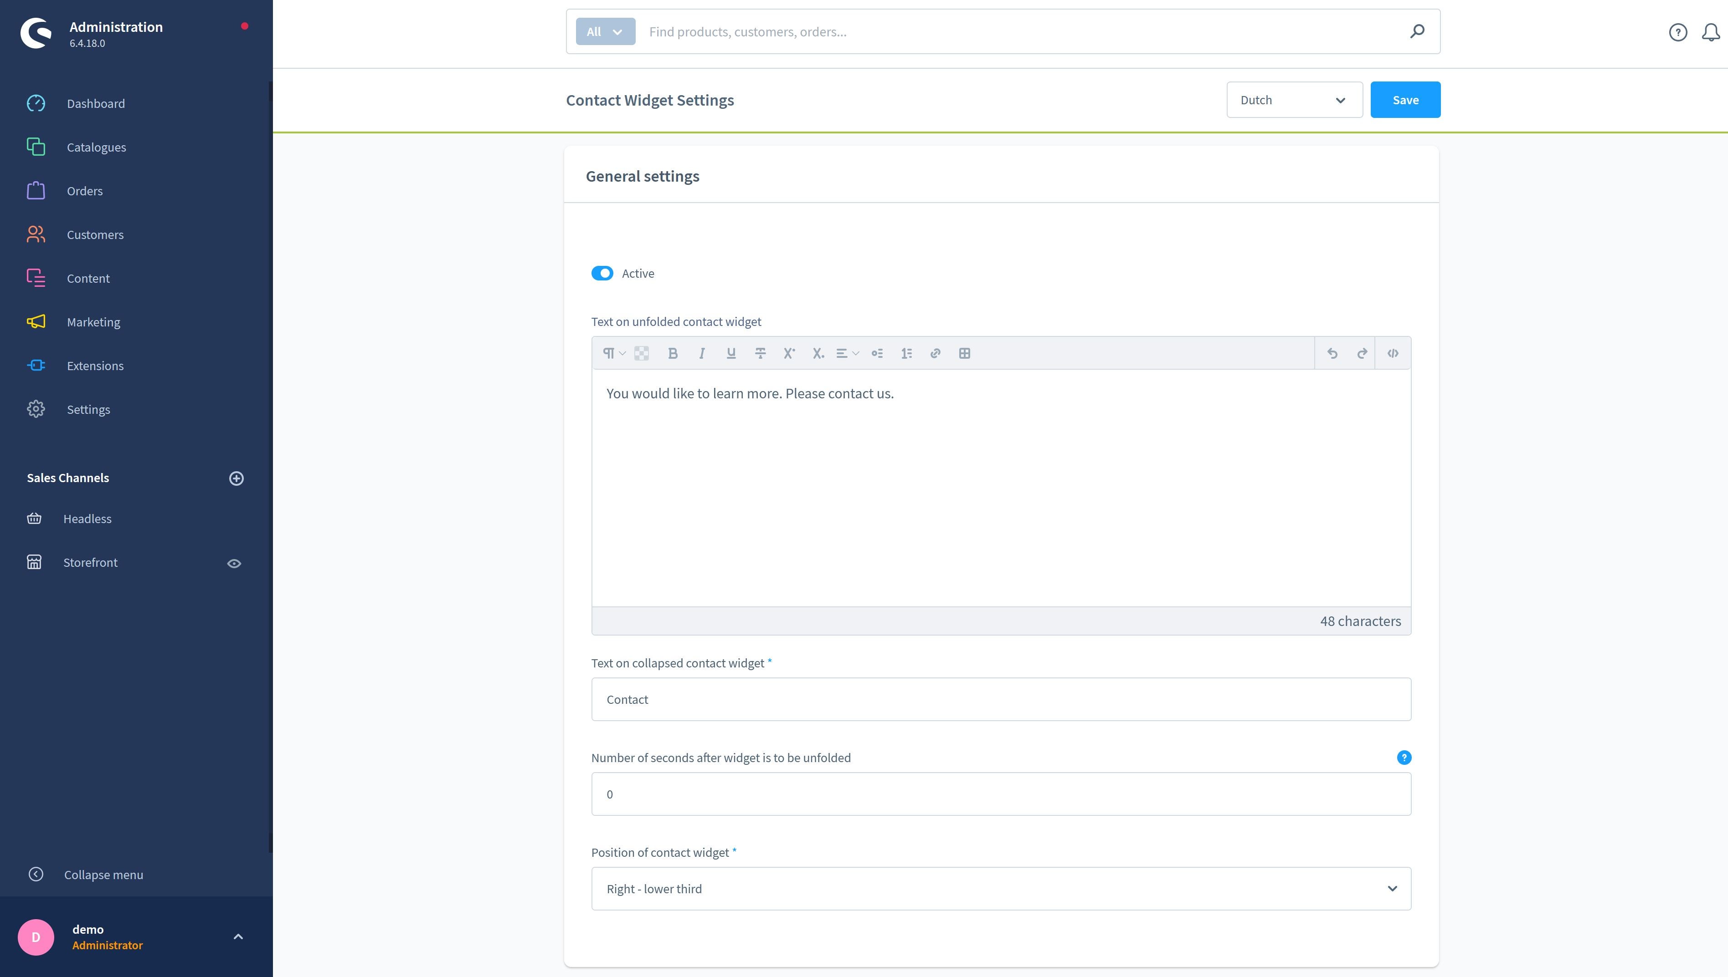Click the Save button

coord(1405,98)
